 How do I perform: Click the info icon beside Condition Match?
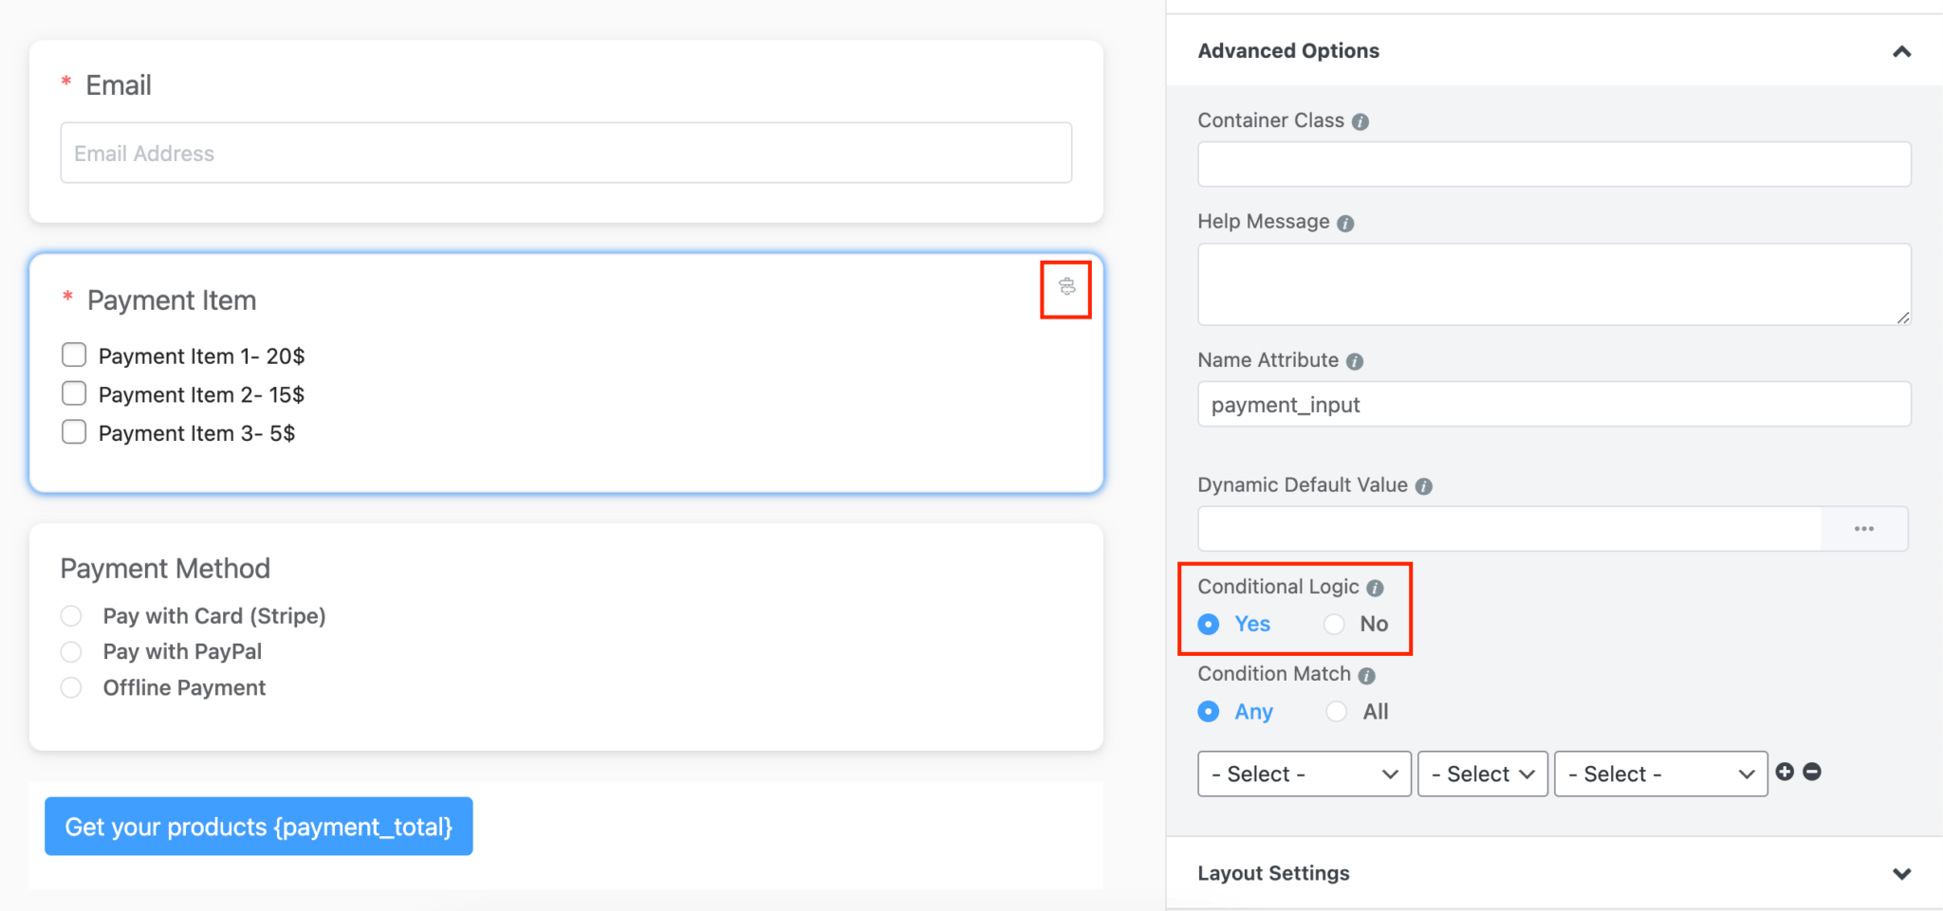point(1366,676)
